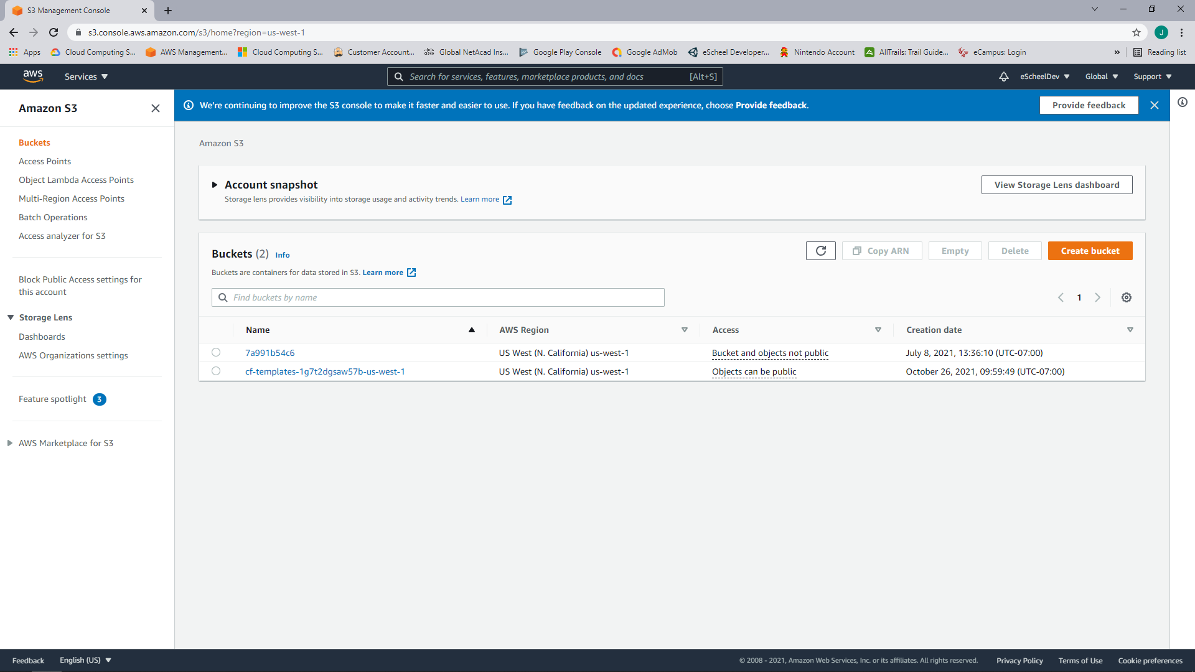
Task: Dismiss the blue feedback banner
Action: 1154,105
